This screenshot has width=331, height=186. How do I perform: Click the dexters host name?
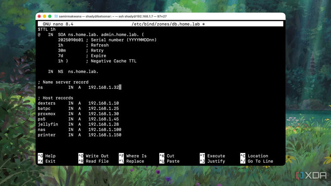(47, 103)
